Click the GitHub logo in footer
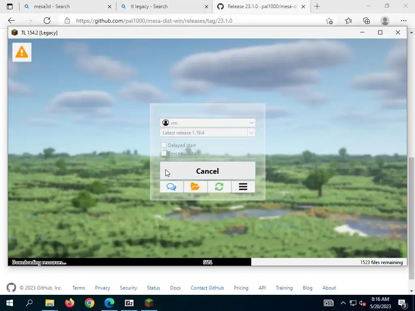This screenshot has width=415, height=311. tap(11, 288)
